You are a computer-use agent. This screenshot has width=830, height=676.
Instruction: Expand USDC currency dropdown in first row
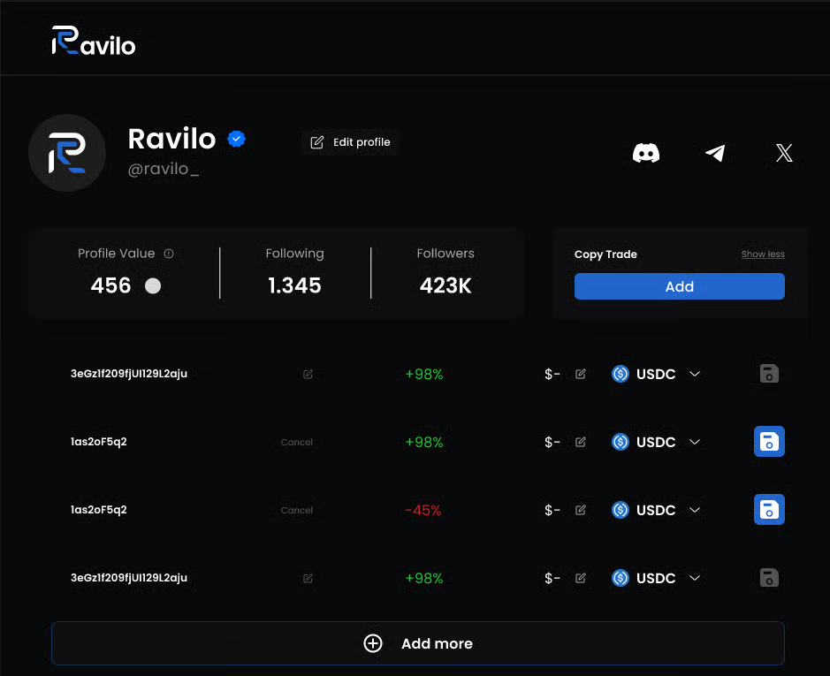coord(695,374)
